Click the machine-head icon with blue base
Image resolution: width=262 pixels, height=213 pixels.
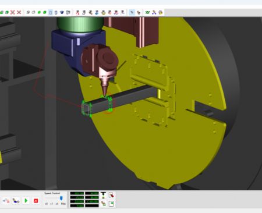click(97, 12)
